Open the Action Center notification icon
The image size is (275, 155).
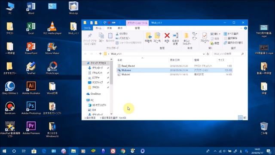tap(268, 151)
